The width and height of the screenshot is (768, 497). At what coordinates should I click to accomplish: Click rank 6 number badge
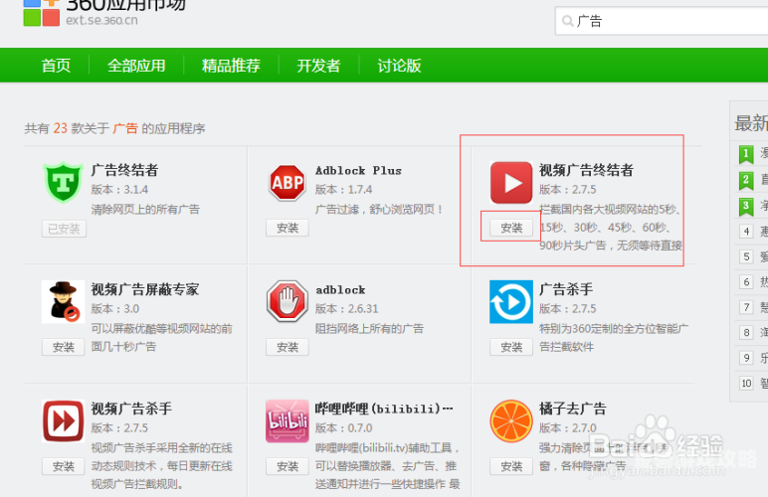tap(746, 282)
